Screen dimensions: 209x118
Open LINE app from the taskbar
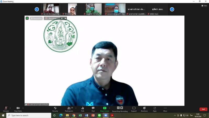point(99,115)
